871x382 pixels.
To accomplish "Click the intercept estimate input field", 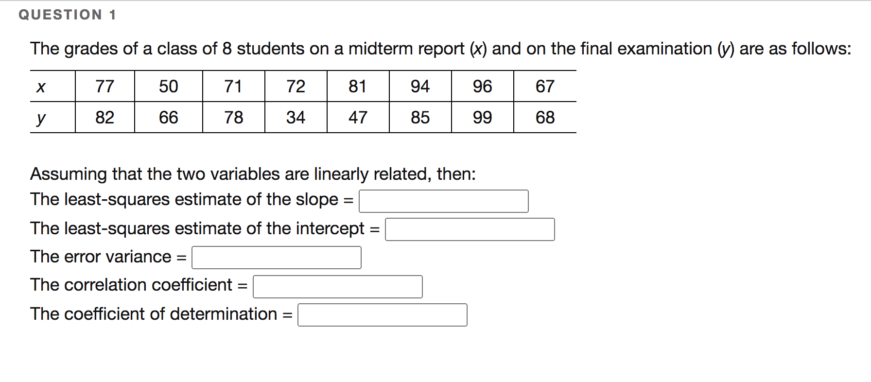I will click(470, 229).
